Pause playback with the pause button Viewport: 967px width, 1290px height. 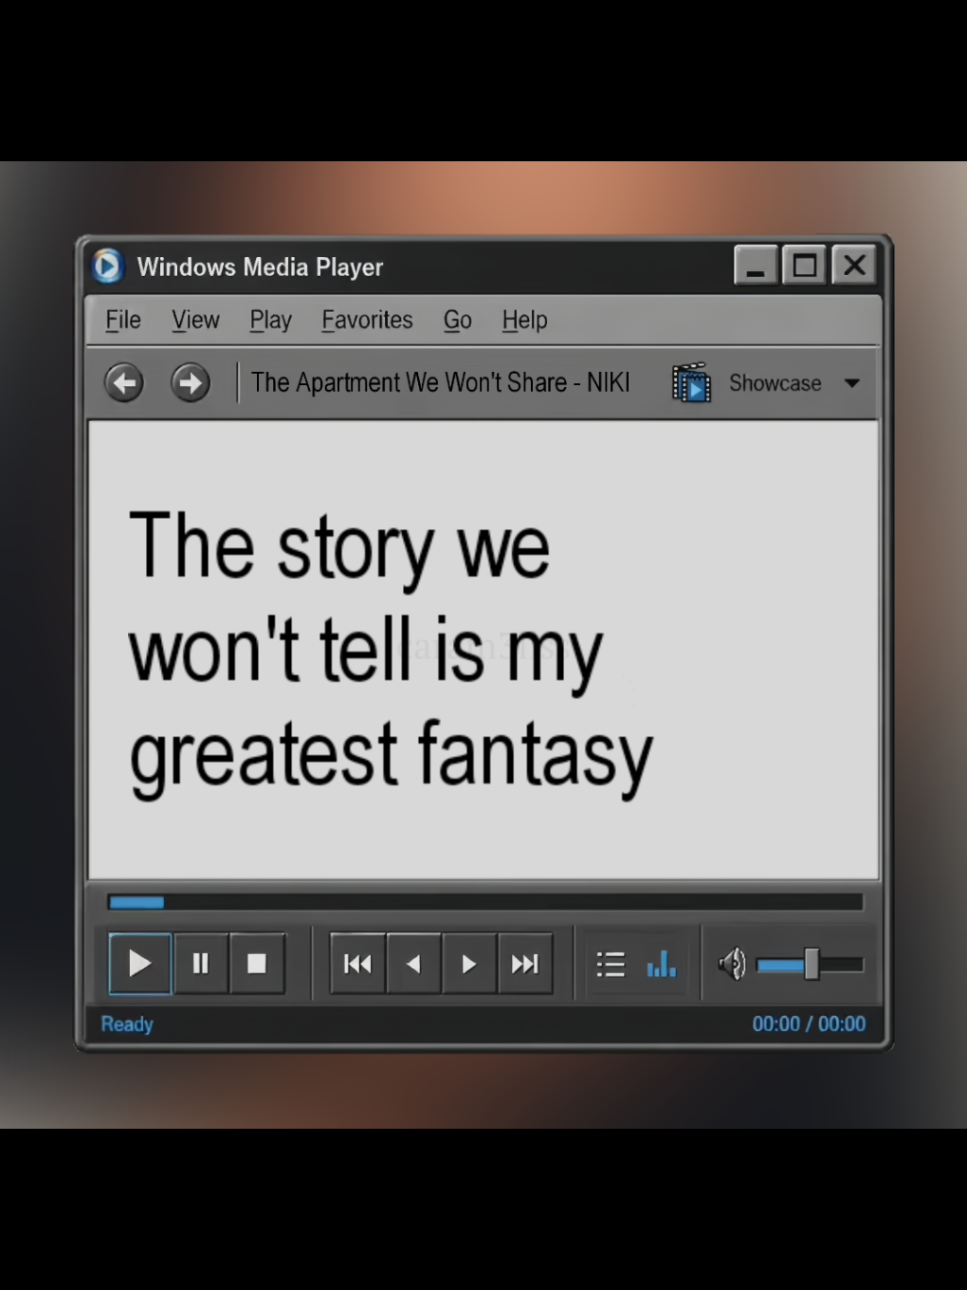[200, 964]
